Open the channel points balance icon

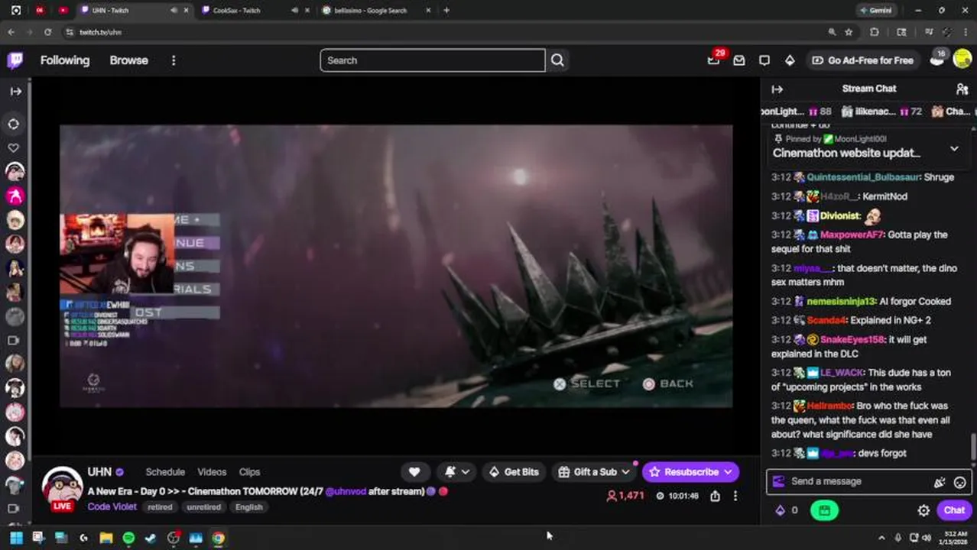pyautogui.click(x=781, y=510)
